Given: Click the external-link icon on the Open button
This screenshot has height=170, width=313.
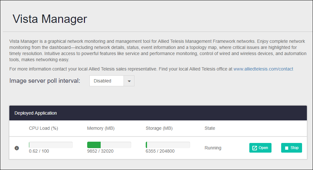Looking at the screenshot, I should pos(254,148).
